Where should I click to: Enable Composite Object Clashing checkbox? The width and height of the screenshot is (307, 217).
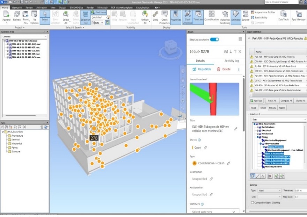252,202
